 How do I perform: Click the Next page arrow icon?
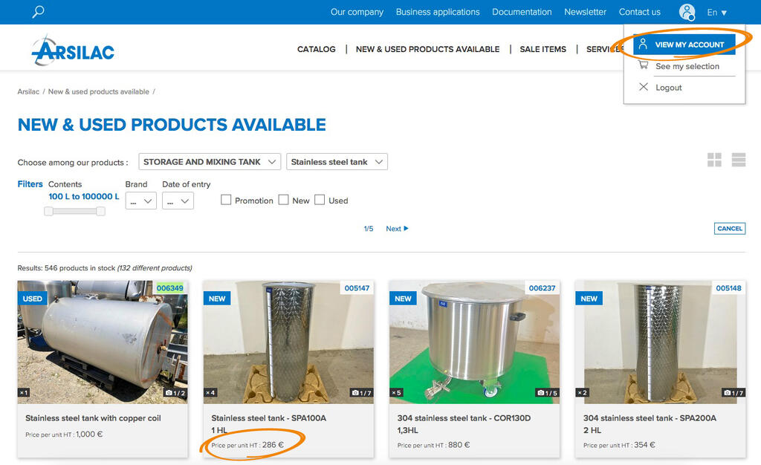pyautogui.click(x=407, y=228)
